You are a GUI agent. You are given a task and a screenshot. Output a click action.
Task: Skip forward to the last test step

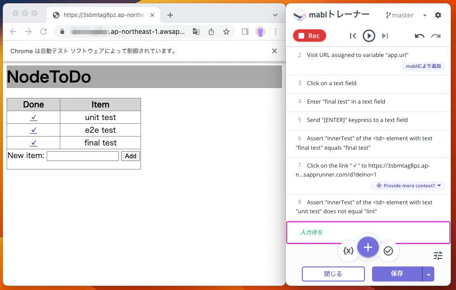pos(385,36)
